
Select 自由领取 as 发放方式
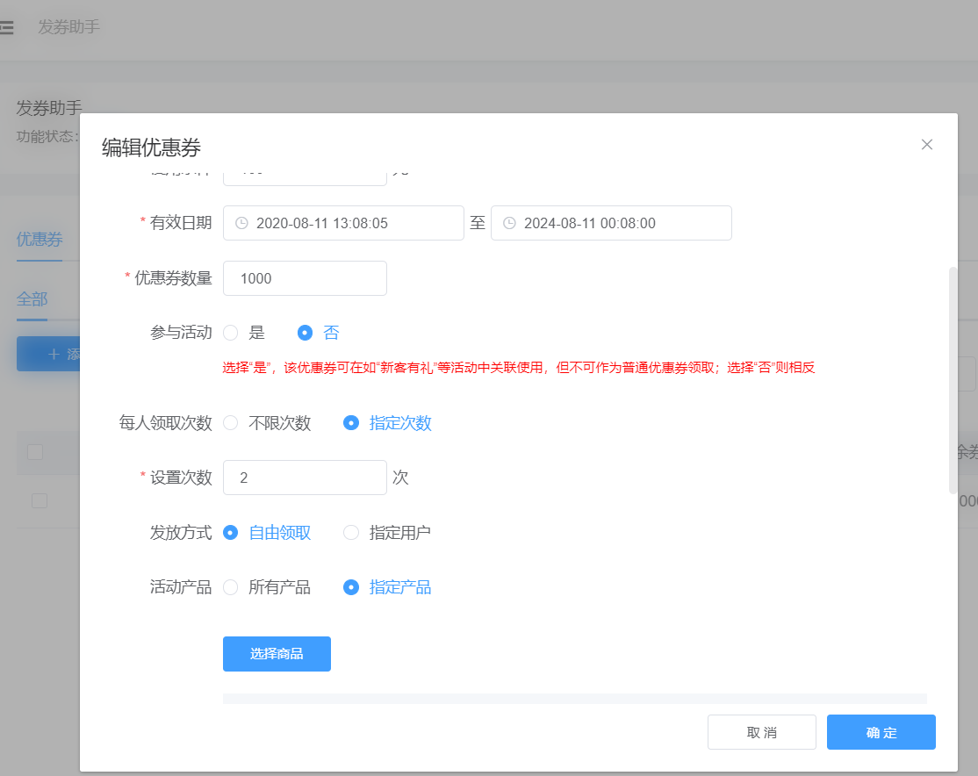click(231, 533)
